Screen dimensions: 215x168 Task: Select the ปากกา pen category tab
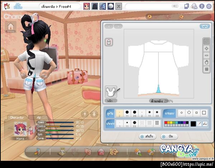[110, 124]
